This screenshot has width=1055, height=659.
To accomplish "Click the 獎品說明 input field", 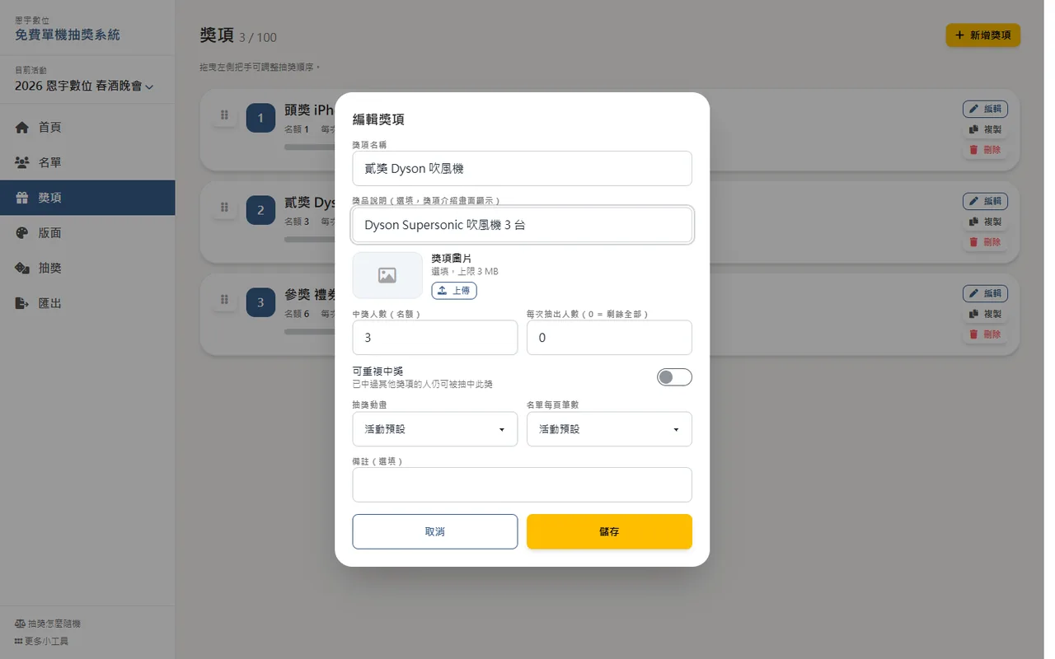I will point(522,225).
